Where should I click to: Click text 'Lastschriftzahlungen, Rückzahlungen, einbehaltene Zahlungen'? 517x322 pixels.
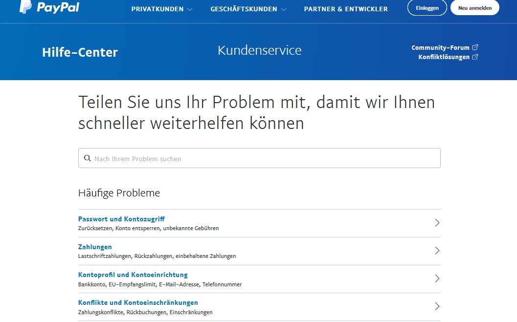click(x=157, y=256)
